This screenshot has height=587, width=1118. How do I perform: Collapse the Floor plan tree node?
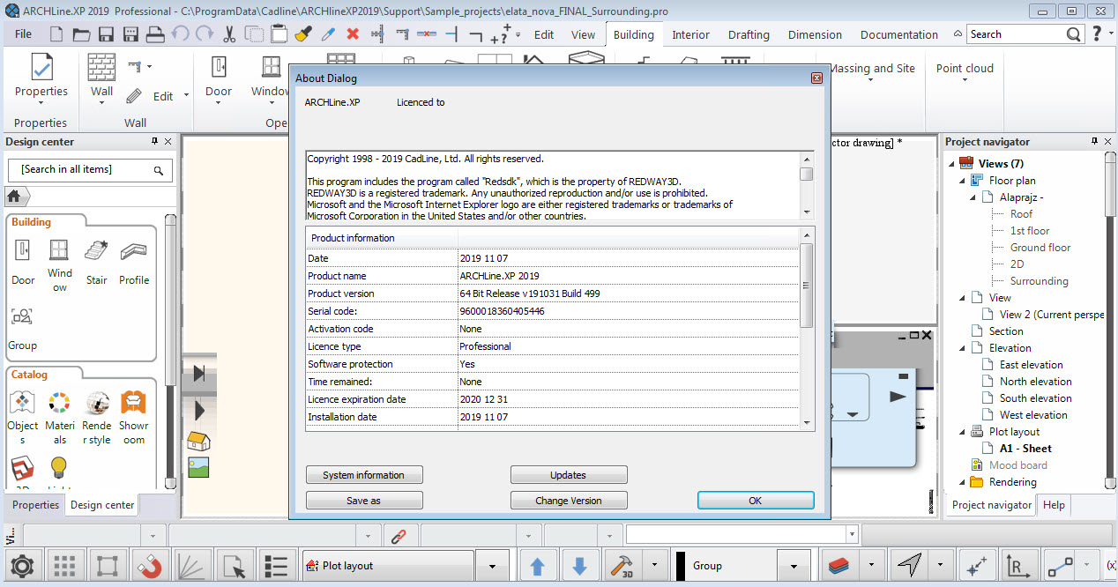[x=964, y=181]
